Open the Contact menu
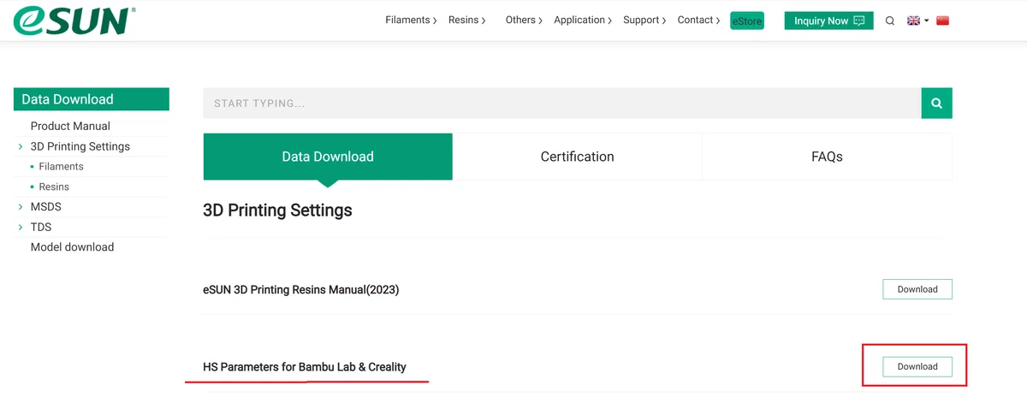Image resolution: width=1027 pixels, height=397 pixels. tap(698, 20)
